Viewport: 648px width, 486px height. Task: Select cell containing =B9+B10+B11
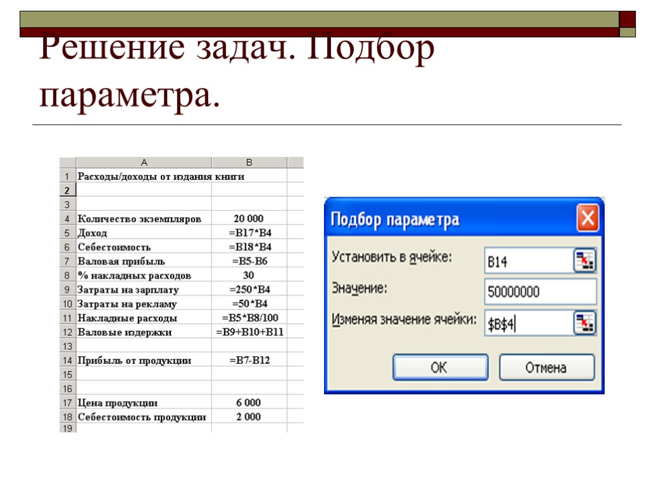(249, 332)
